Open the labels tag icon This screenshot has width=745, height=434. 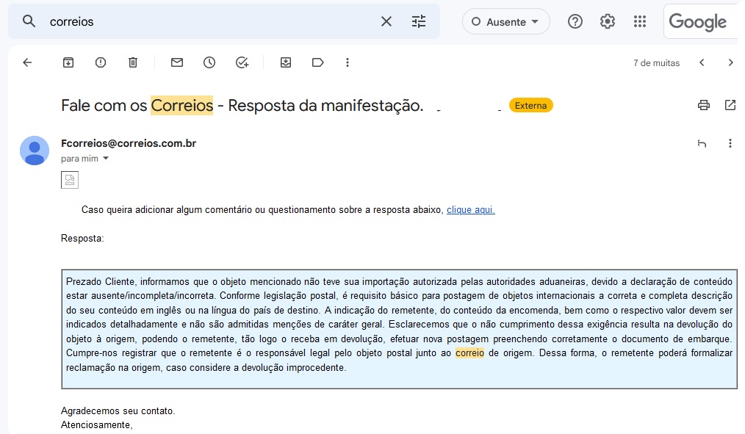pyautogui.click(x=318, y=62)
